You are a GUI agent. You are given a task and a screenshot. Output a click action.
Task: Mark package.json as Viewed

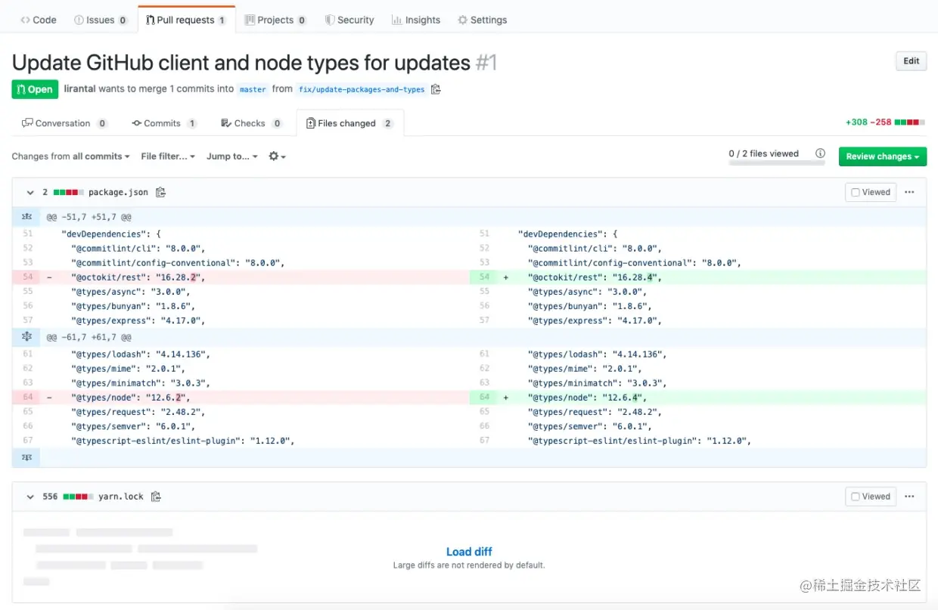point(871,192)
